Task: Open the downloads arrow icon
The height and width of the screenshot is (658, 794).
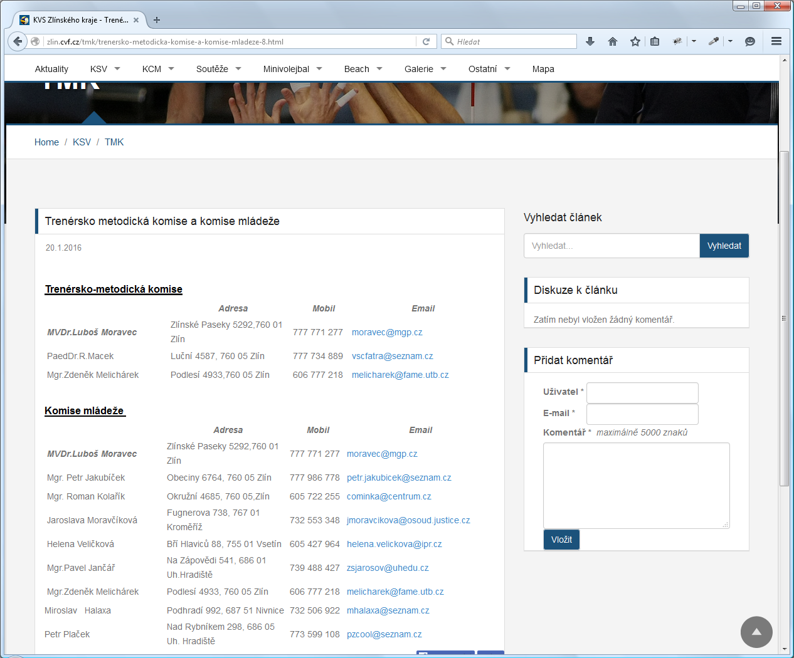Action: pyautogui.click(x=590, y=41)
